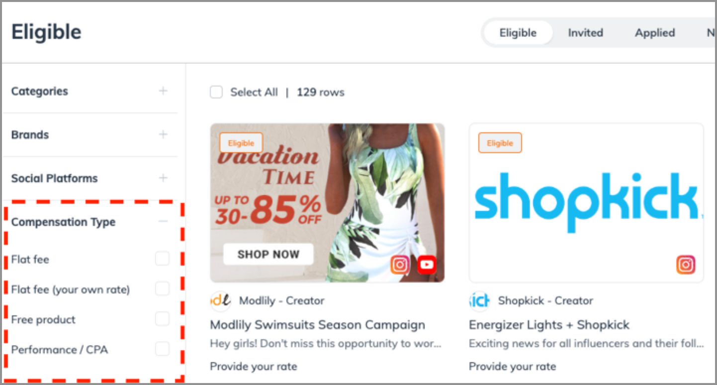717x385 pixels.
Task: Check the Select All checkbox
Action: click(216, 92)
